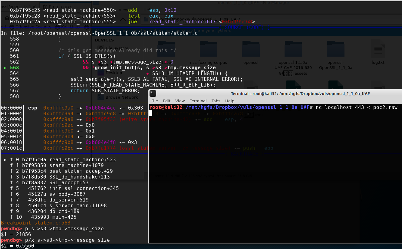
Task: Click backtrace frame f 6 sv_body+3087
Action: click(48, 194)
